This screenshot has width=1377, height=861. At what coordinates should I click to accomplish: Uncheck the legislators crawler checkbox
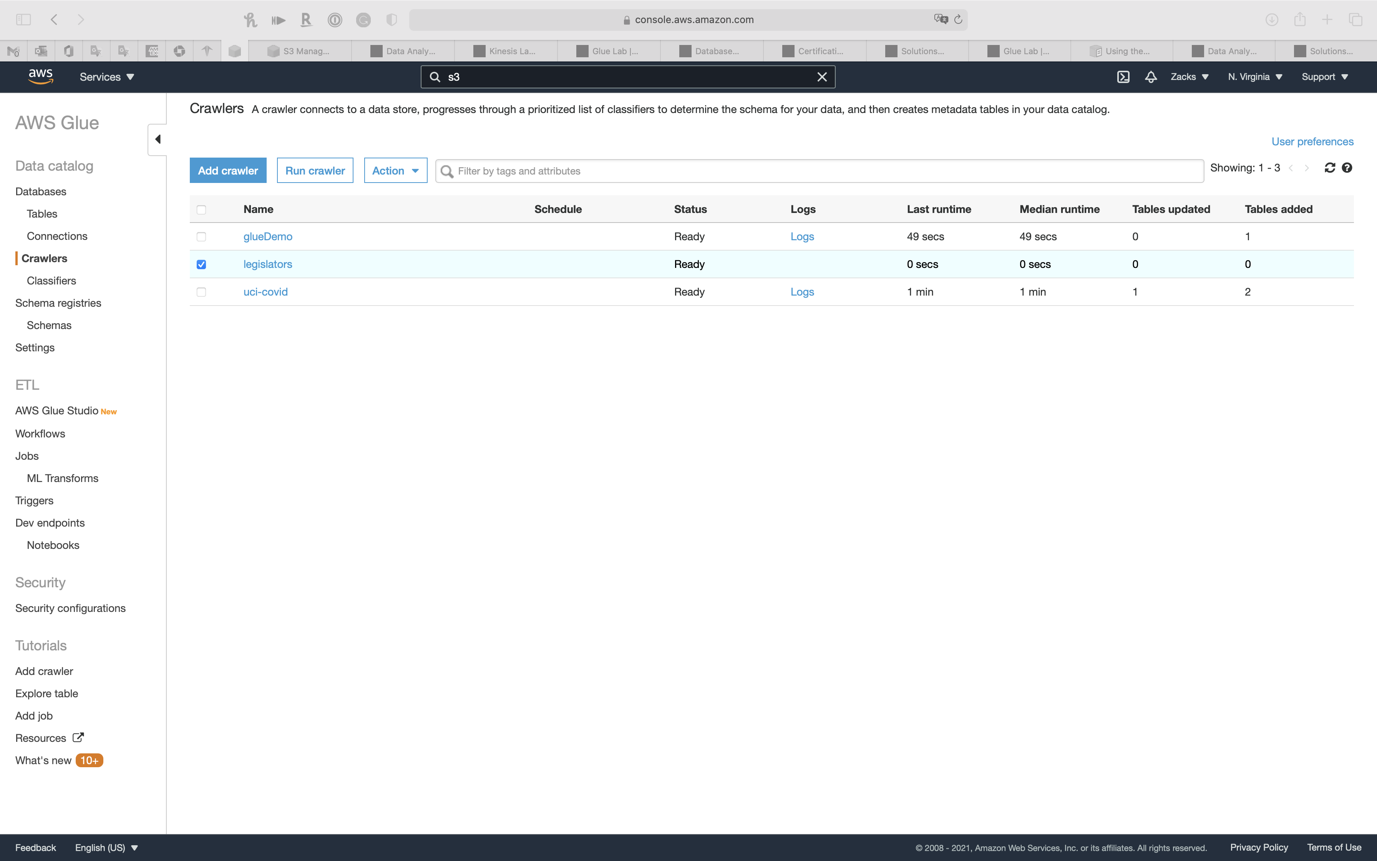201,264
